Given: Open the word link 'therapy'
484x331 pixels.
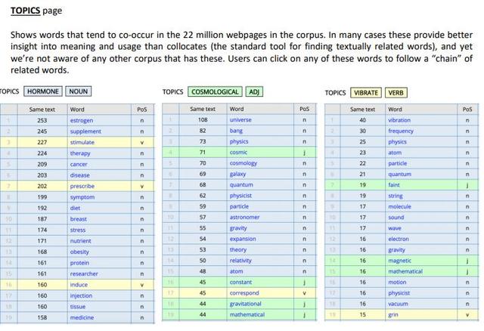Looking at the screenshot, I should coord(80,153).
